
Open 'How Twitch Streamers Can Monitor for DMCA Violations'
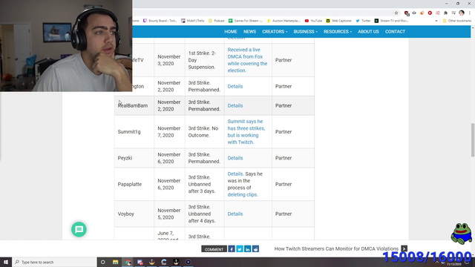pos(336,248)
